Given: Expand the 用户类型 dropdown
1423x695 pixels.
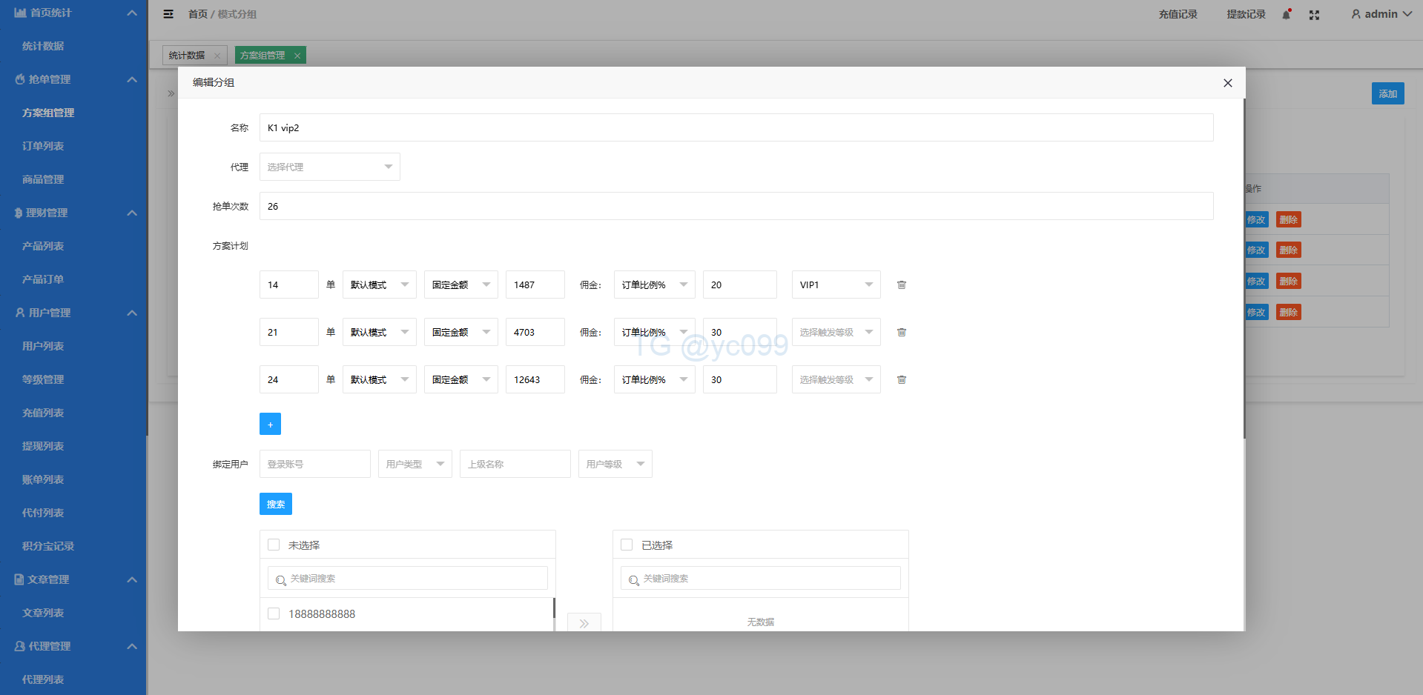Looking at the screenshot, I should 415,464.
